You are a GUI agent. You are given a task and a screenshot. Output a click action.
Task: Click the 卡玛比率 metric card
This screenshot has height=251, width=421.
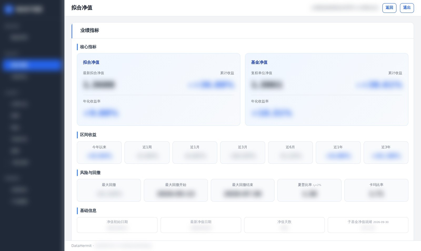coord(376,190)
